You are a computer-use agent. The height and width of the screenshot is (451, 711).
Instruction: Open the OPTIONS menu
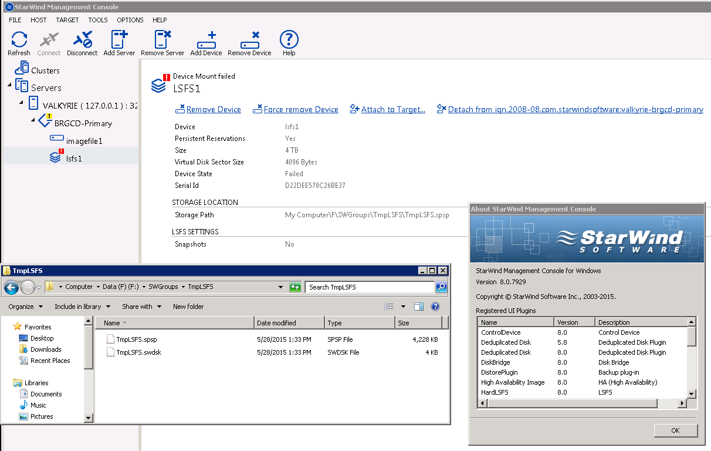coord(130,20)
